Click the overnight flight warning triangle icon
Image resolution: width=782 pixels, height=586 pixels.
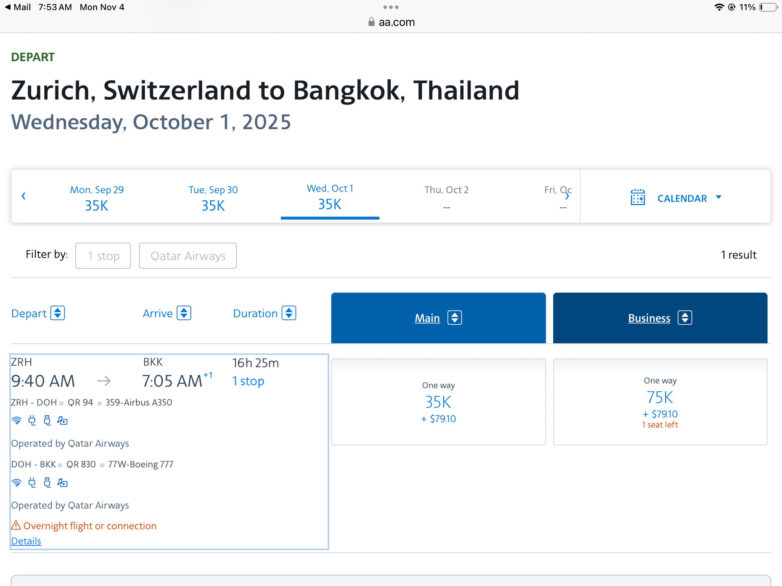point(16,525)
